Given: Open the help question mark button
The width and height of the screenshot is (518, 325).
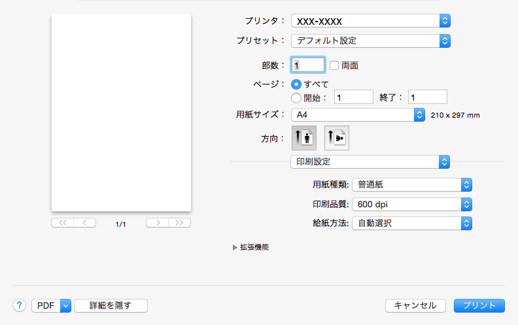Looking at the screenshot, I should [19, 305].
